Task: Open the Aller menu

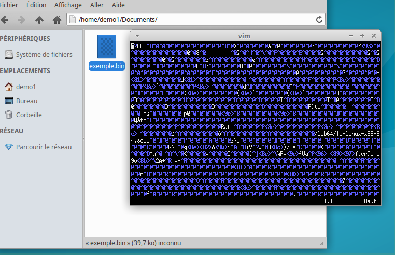Action: tap(97, 5)
